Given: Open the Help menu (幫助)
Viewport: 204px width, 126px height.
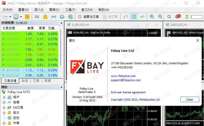Looking at the screenshot, I should 104,10.
